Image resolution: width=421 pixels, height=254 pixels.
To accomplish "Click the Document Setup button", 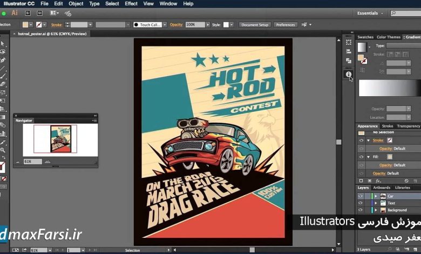I will point(255,25).
